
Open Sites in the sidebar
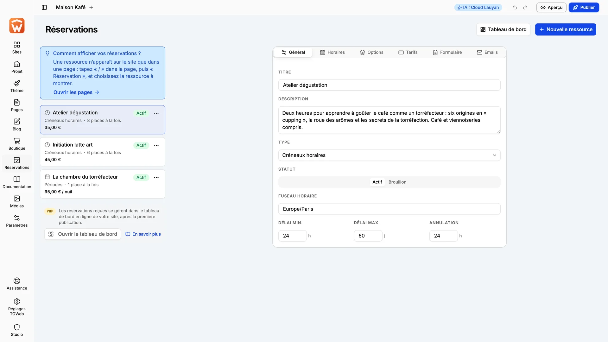pos(17,47)
